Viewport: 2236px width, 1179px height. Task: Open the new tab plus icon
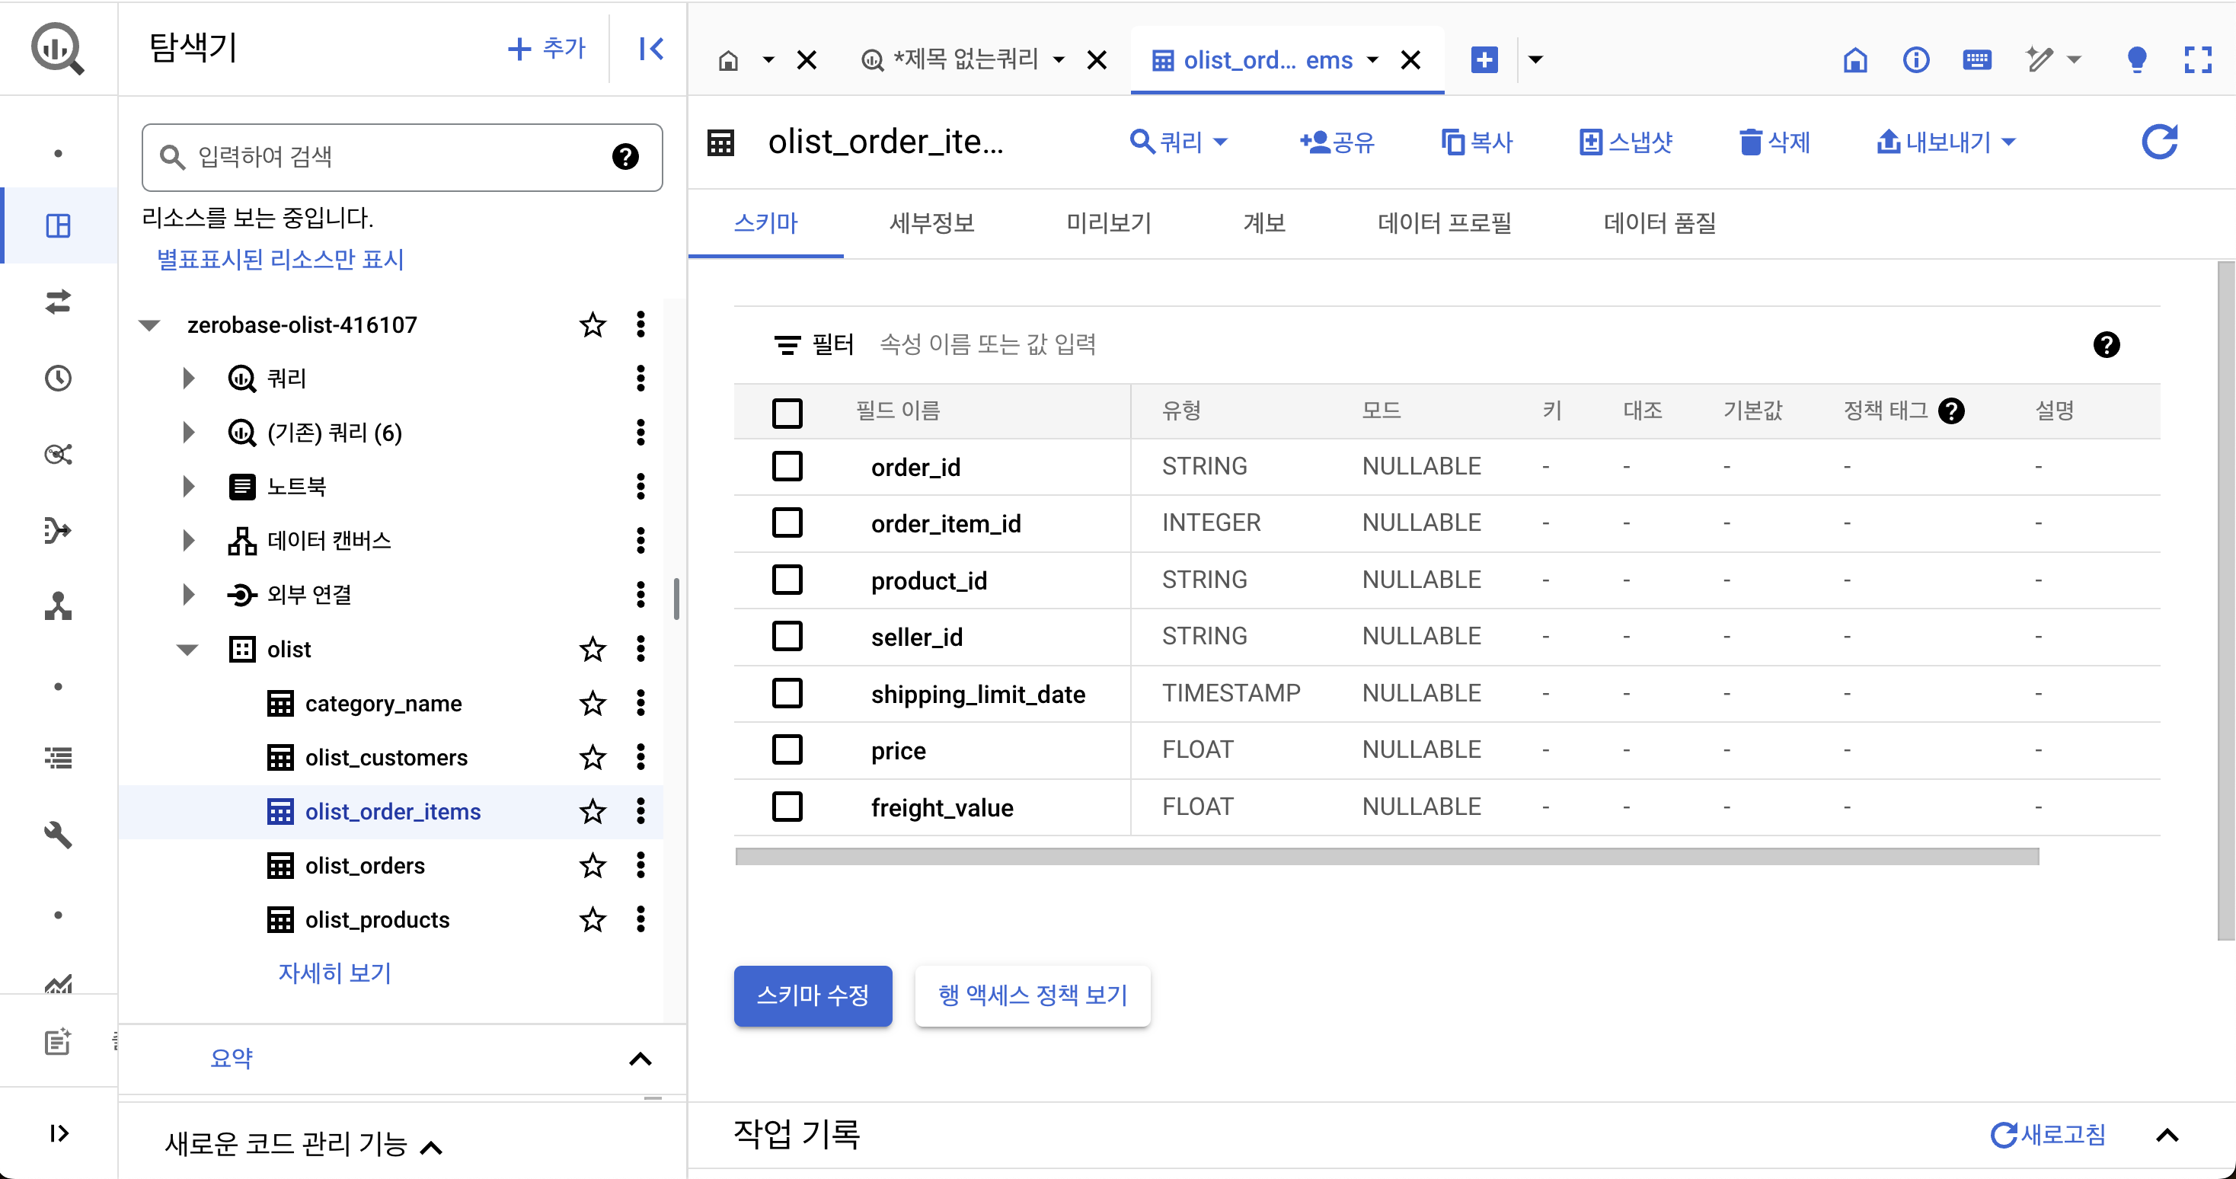click(1484, 60)
